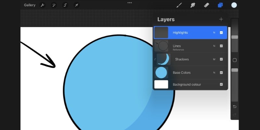Select the Shadows layer
The image size is (260, 130).
pos(190,59)
